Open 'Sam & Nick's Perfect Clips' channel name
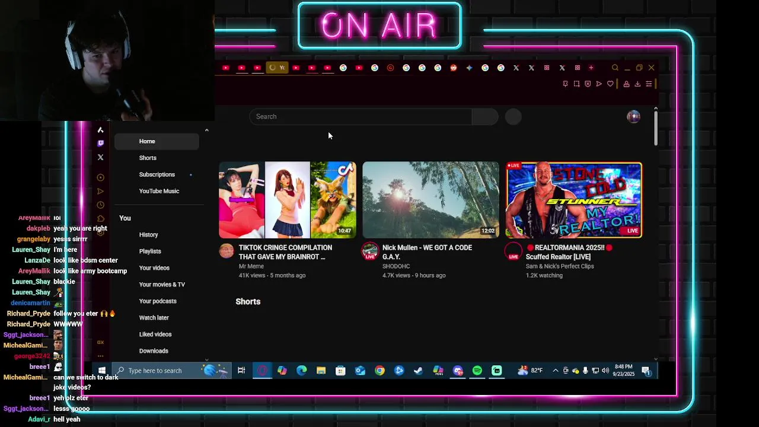 point(560,266)
